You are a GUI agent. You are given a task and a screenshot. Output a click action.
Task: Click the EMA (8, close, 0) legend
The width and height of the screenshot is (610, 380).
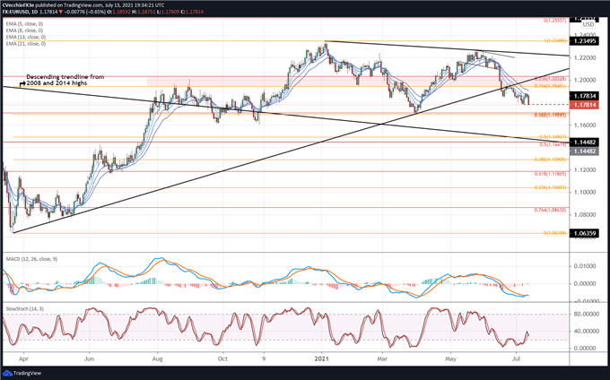[x=24, y=30]
